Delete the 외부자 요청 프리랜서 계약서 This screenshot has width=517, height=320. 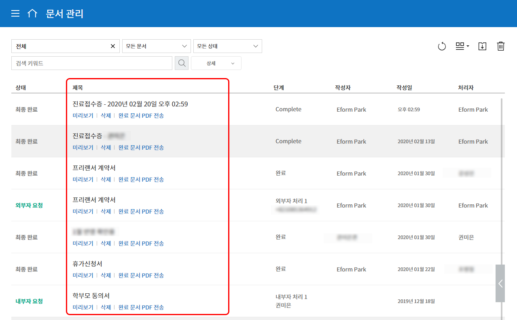coord(106,212)
